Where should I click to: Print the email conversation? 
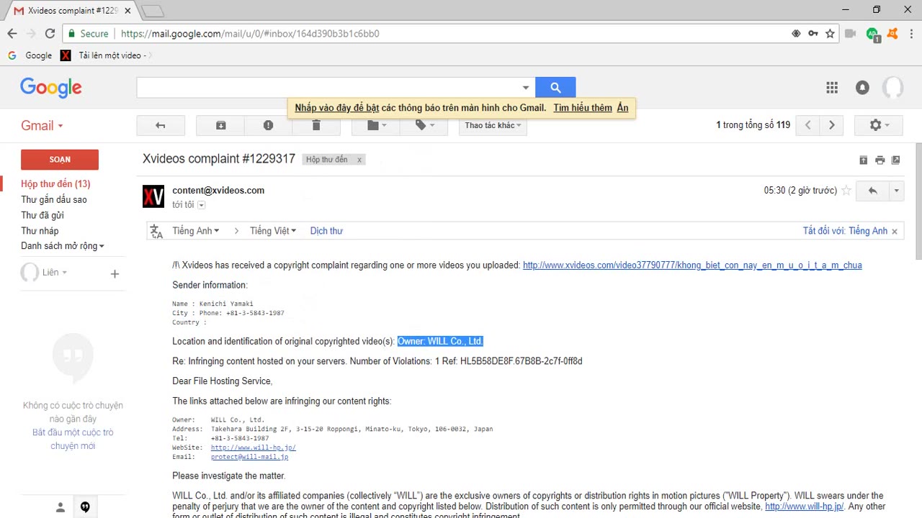click(x=880, y=160)
